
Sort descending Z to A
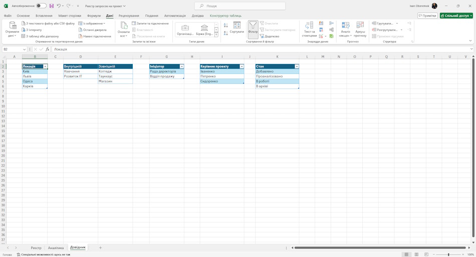[226, 32]
